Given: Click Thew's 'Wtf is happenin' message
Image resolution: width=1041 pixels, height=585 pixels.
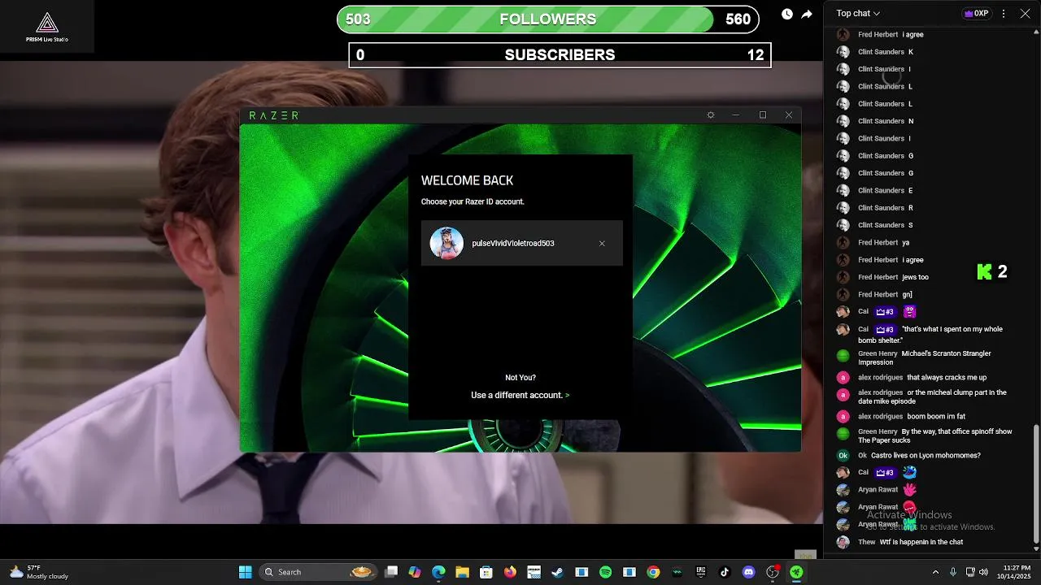Looking at the screenshot, I should (921, 542).
